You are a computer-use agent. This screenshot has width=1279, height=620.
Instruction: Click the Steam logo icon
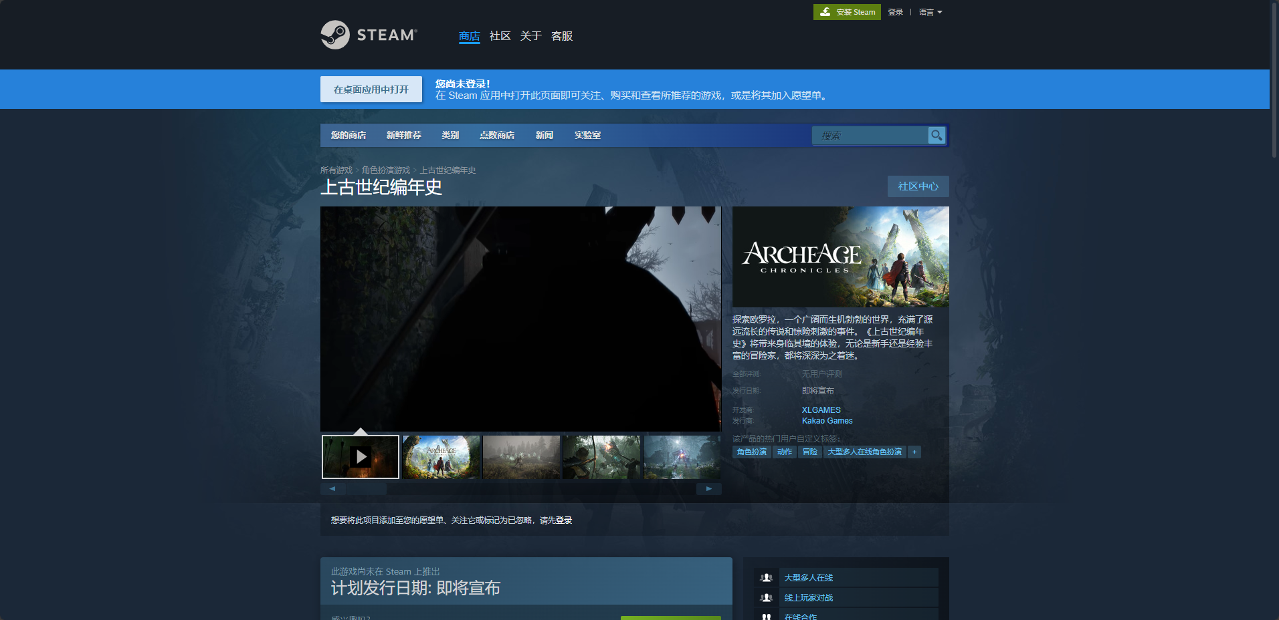(335, 35)
